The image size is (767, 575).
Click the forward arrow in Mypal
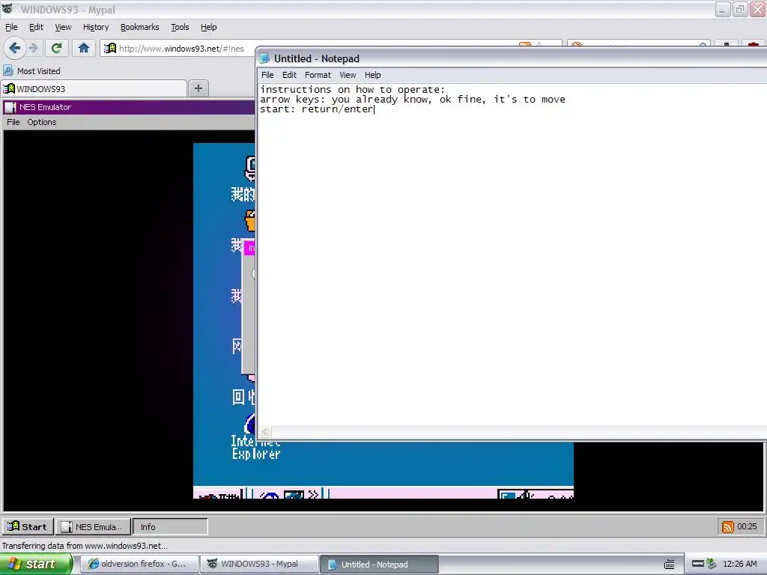point(34,48)
